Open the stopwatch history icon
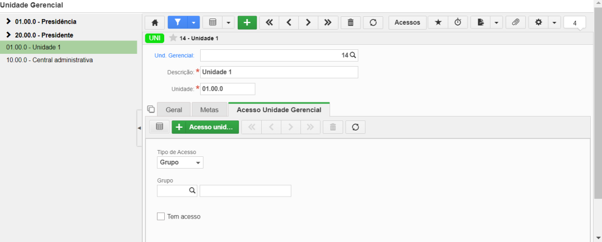The height and width of the screenshot is (242, 602). pyautogui.click(x=457, y=22)
